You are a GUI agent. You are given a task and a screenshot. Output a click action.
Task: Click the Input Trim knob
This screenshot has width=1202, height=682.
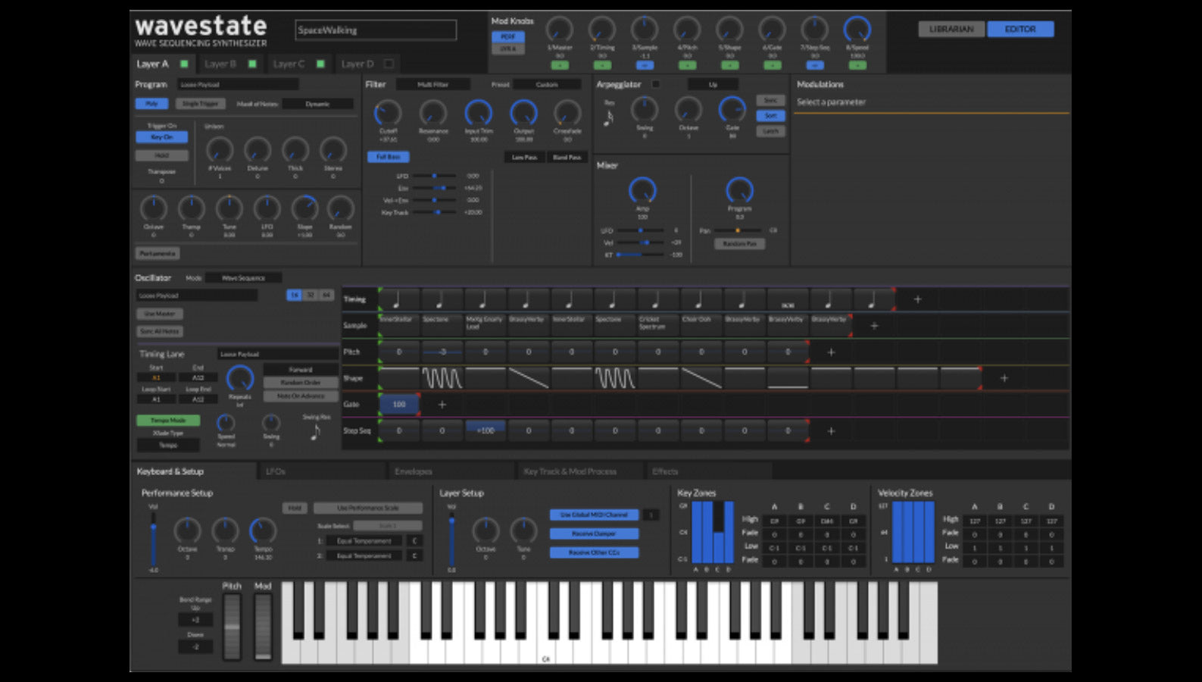[478, 113]
